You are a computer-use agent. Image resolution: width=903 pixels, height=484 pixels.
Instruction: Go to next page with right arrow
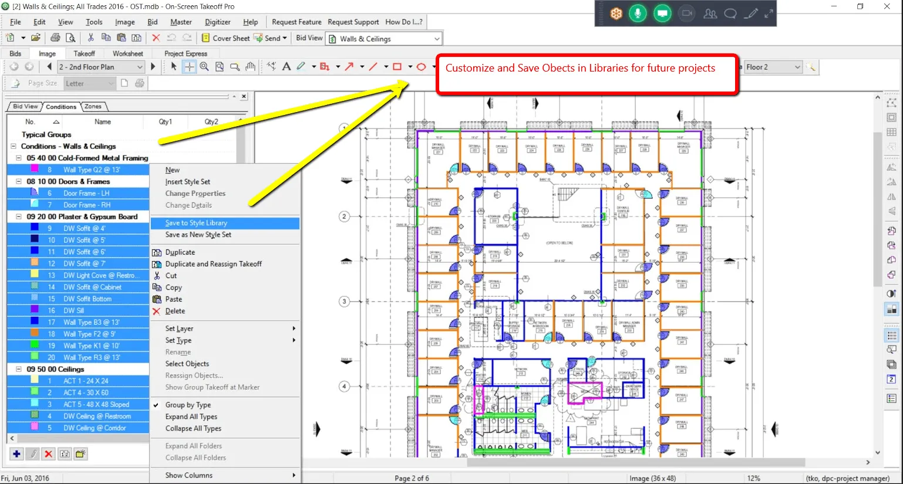[x=153, y=67]
